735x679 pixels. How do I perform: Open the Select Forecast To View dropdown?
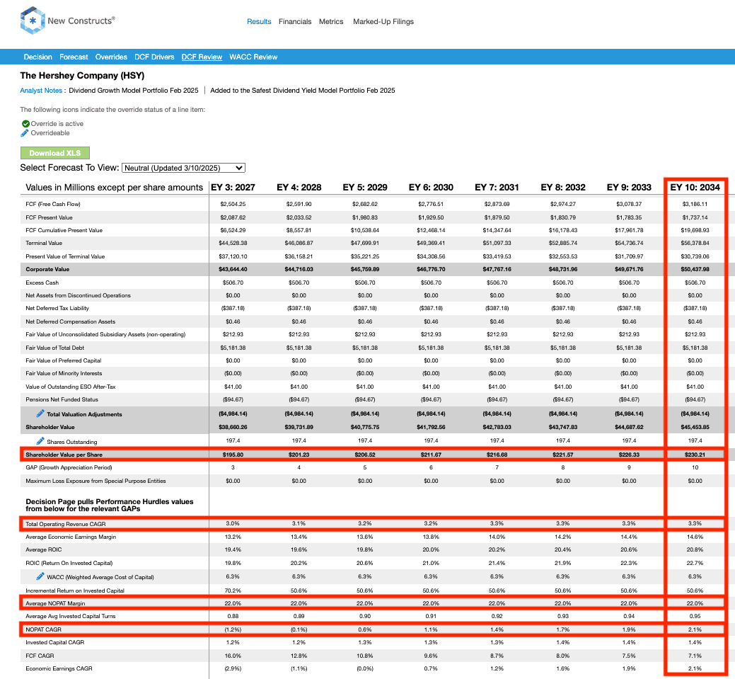(x=183, y=168)
